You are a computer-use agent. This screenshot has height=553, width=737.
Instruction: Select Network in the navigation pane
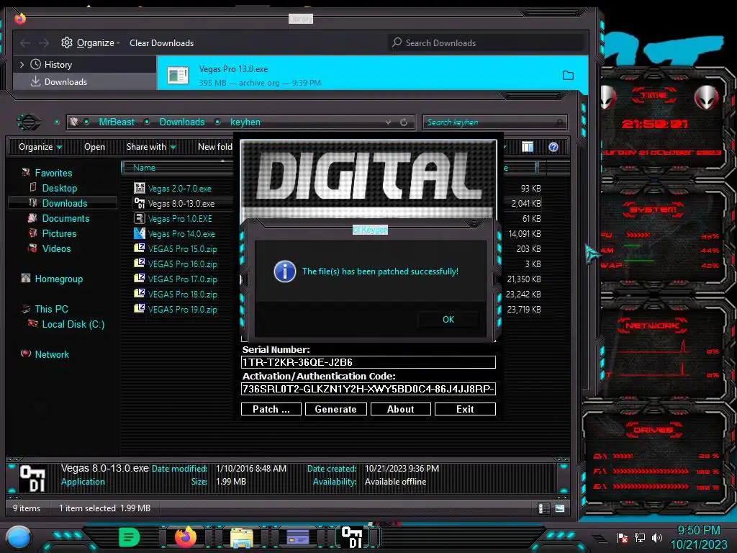[x=52, y=354]
